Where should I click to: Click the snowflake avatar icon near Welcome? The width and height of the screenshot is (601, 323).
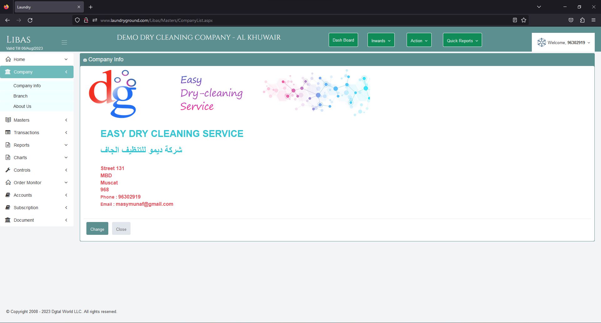click(x=542, y=42)
